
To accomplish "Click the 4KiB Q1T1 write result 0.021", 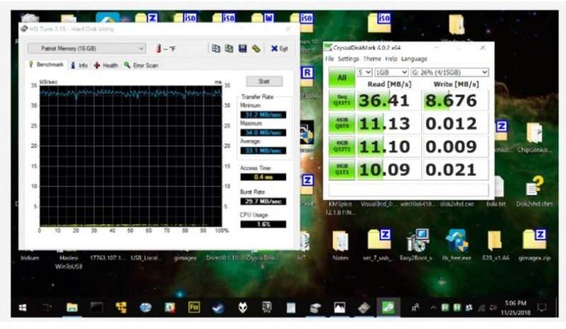I will point(456,169).
